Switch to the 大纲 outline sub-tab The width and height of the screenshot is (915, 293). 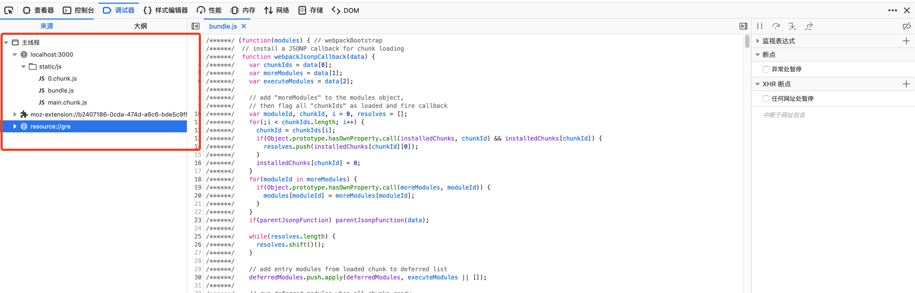point(140,26)
